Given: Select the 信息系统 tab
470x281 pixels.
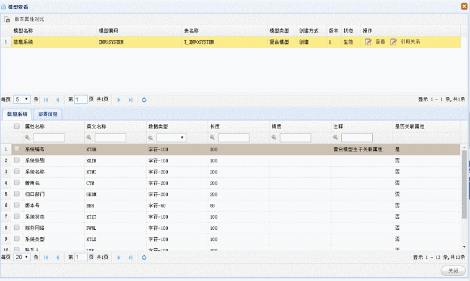Looking at the screenshot, I should pyautogui.click(x=17, y=114).
